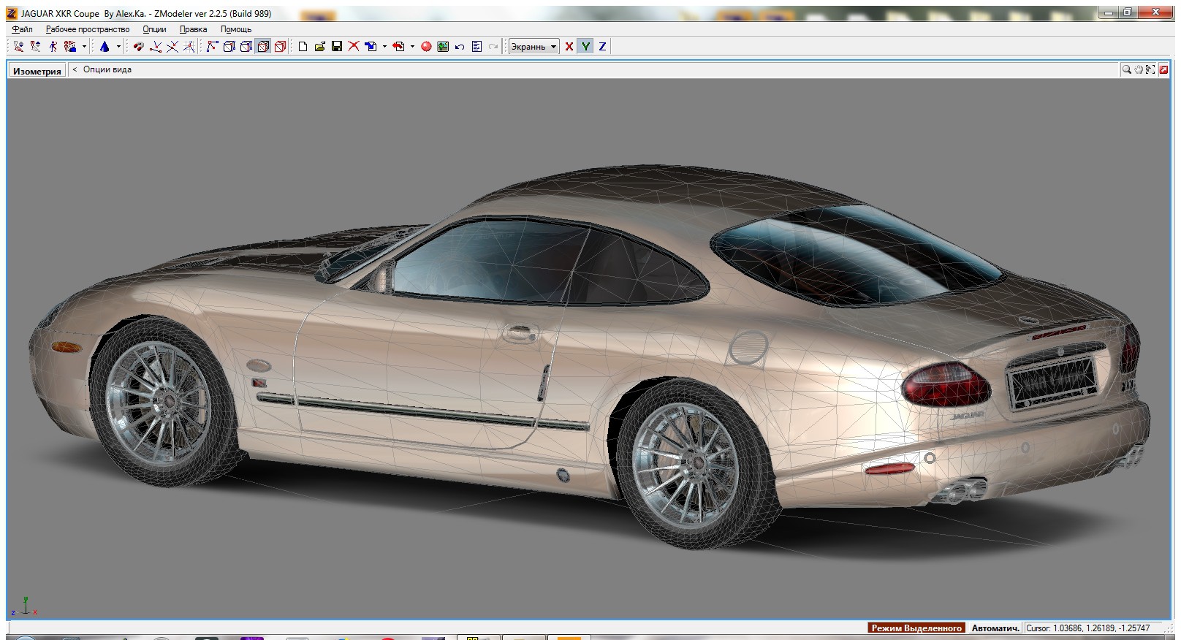This screenshot has height=640, width=1181.
Task: Open the Файл menu
Action: [x=22, y=29]
